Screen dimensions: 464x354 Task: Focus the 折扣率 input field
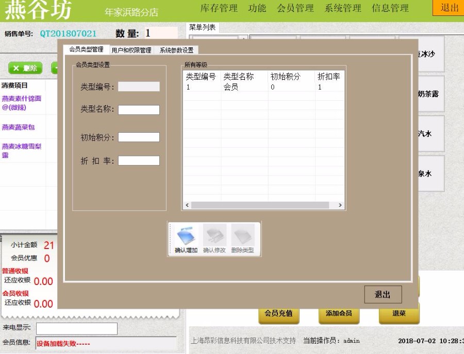(x=139, y=161)
